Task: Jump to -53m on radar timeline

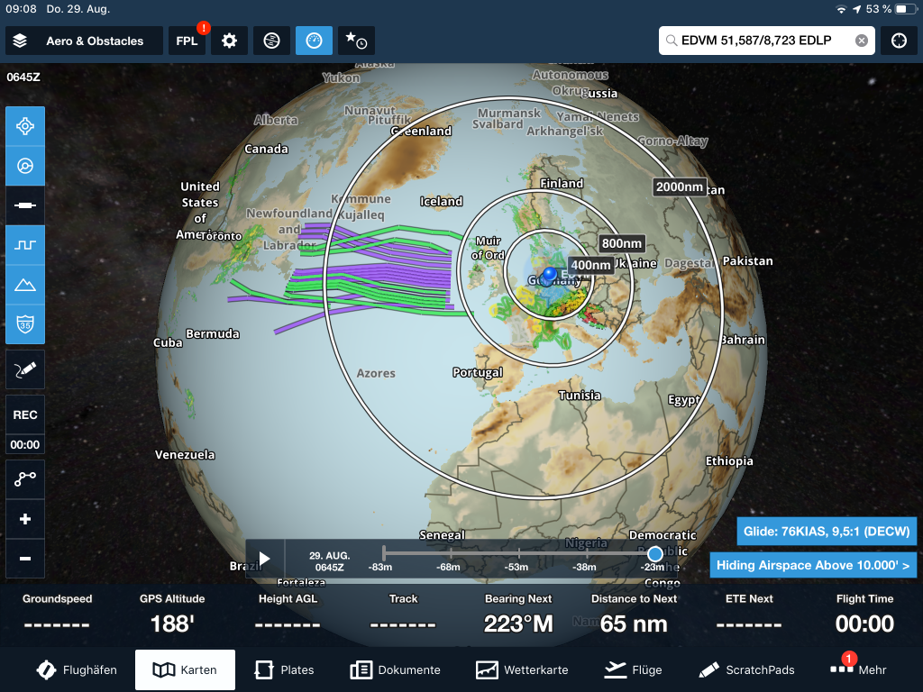Action: click(x=516, y=568)
